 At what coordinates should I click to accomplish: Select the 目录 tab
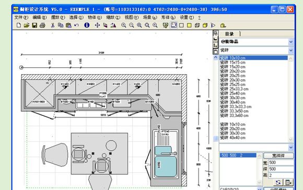pos(229,34)
